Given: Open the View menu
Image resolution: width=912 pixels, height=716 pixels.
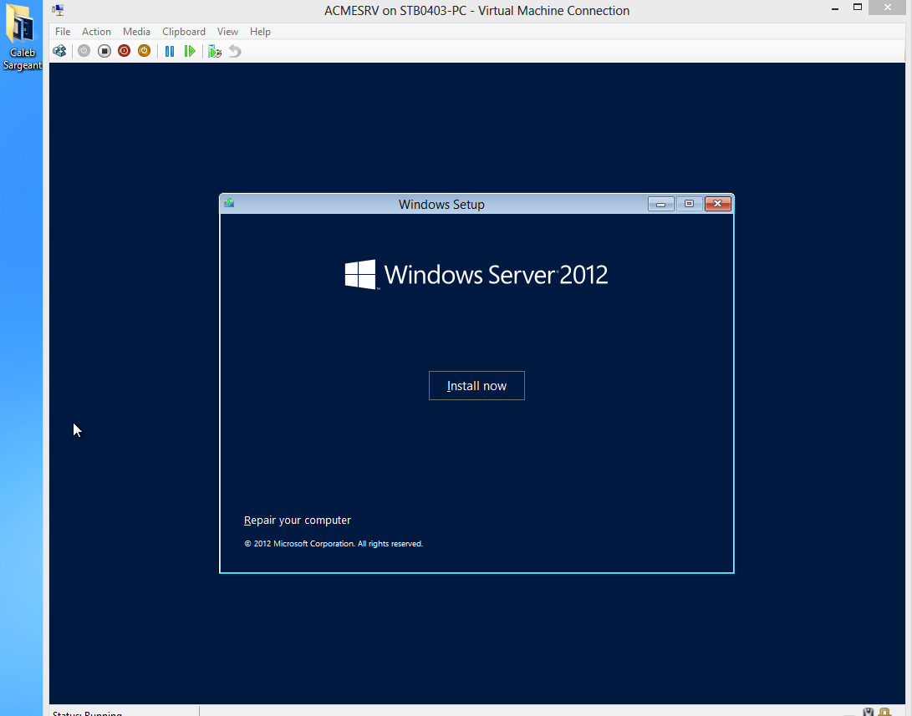Looking at the screenshot, I should [x=227, y=32].
